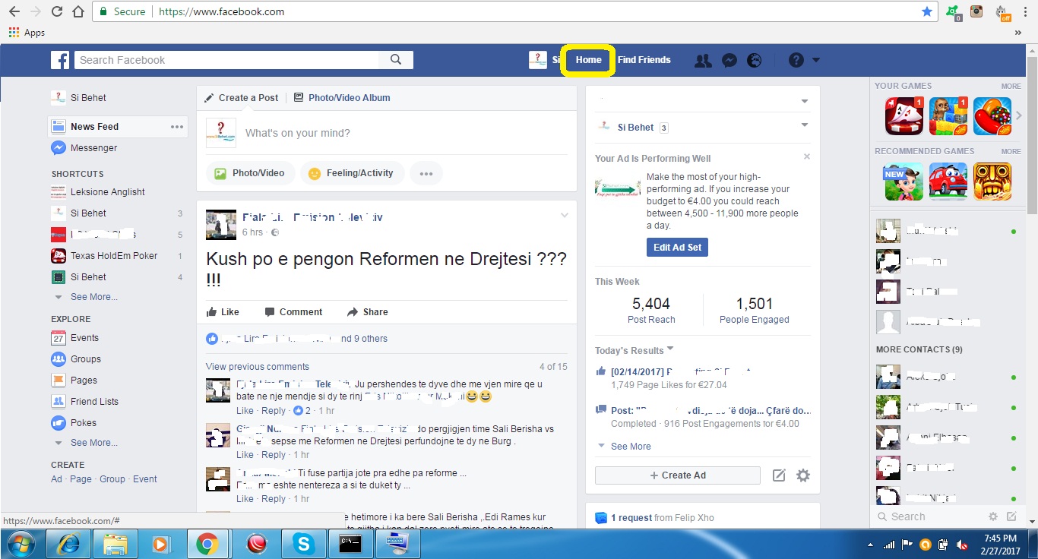Viewport: 1038px width, 559px height.
Task: Click View previous comments
Action: [x=258, y=367]
